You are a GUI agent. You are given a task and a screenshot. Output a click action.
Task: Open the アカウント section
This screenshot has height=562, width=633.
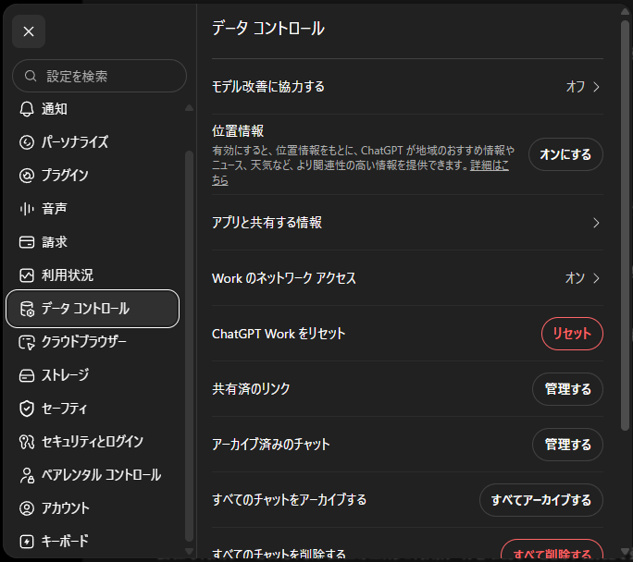pyautogui.click(x=93, y=508)
